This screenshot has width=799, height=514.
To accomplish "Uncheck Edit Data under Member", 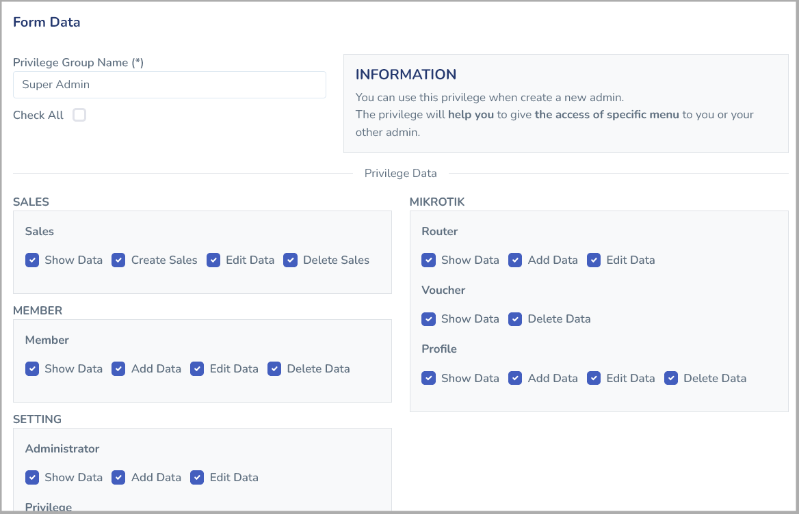I will [197, 369].
